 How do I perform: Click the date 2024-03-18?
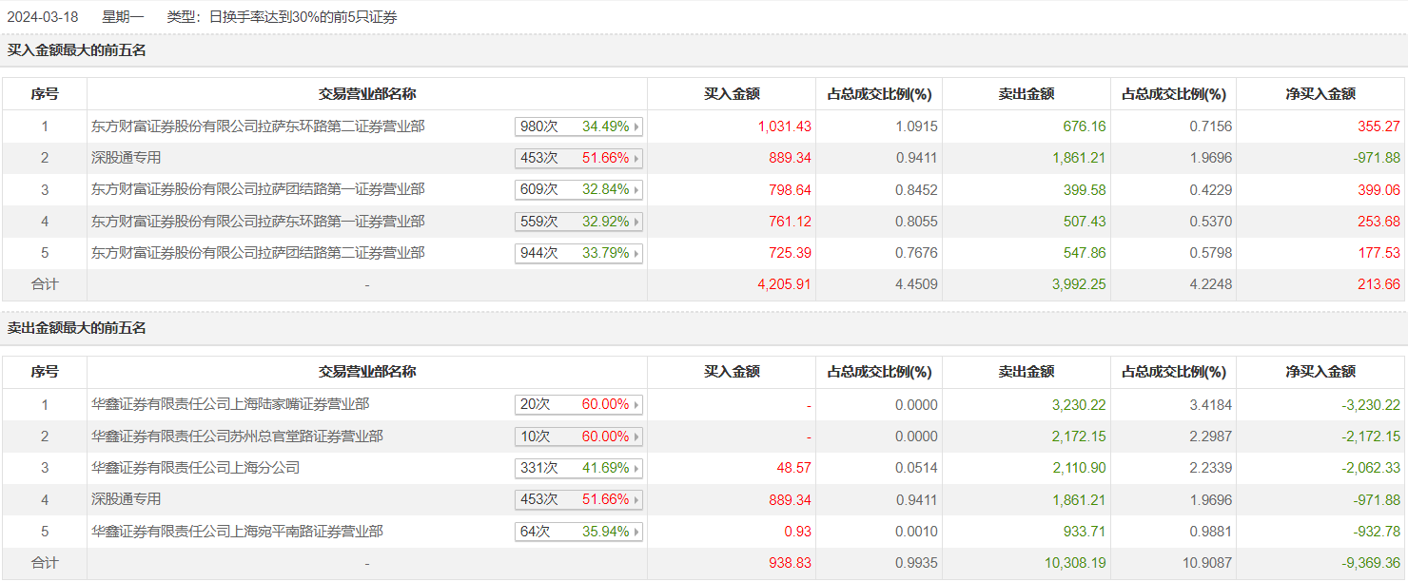click(x=43, y=17)
